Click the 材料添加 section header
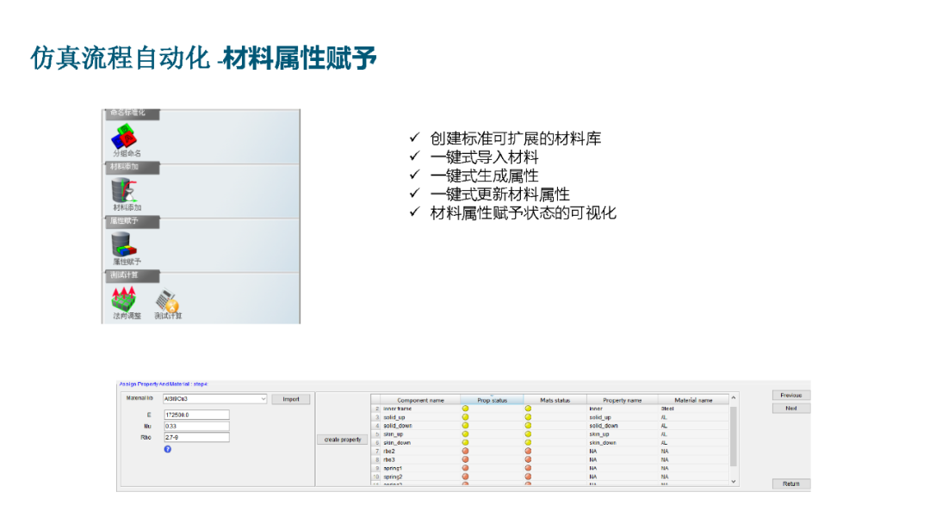The image size is (930, 523). point(131,168)
